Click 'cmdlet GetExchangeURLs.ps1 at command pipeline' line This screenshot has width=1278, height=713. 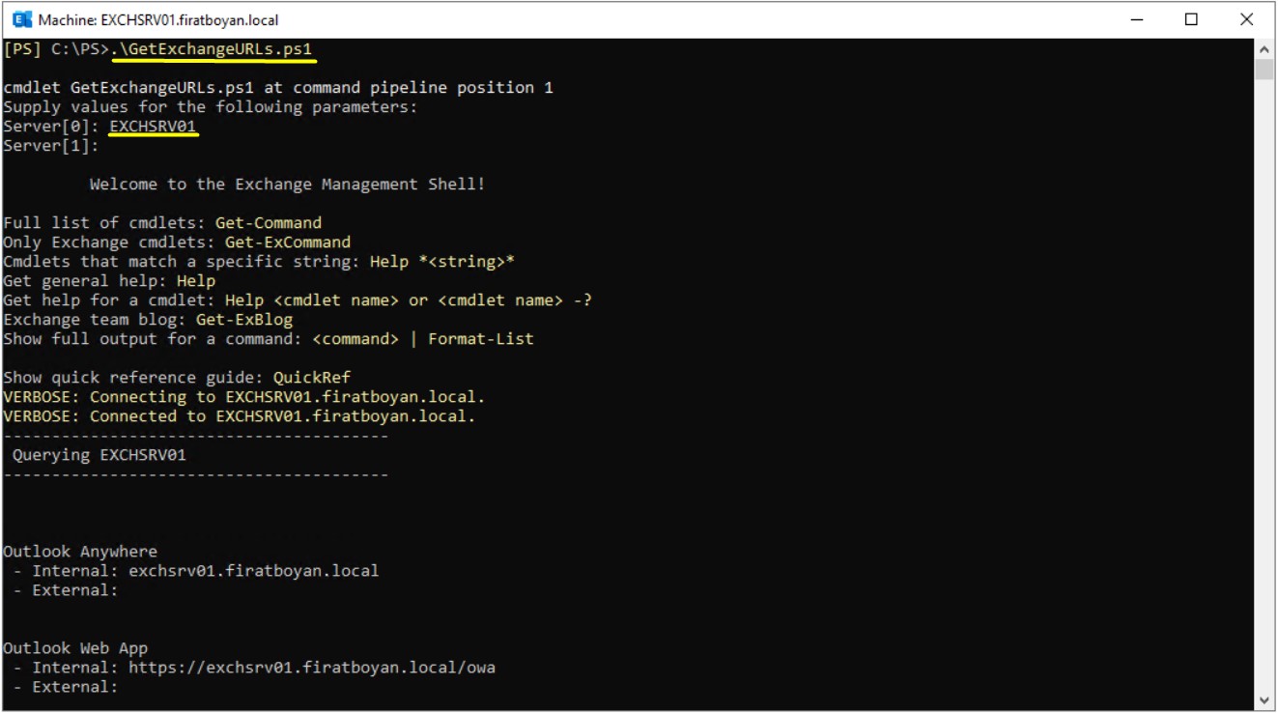pyautogui.click(x=278, y=88)
